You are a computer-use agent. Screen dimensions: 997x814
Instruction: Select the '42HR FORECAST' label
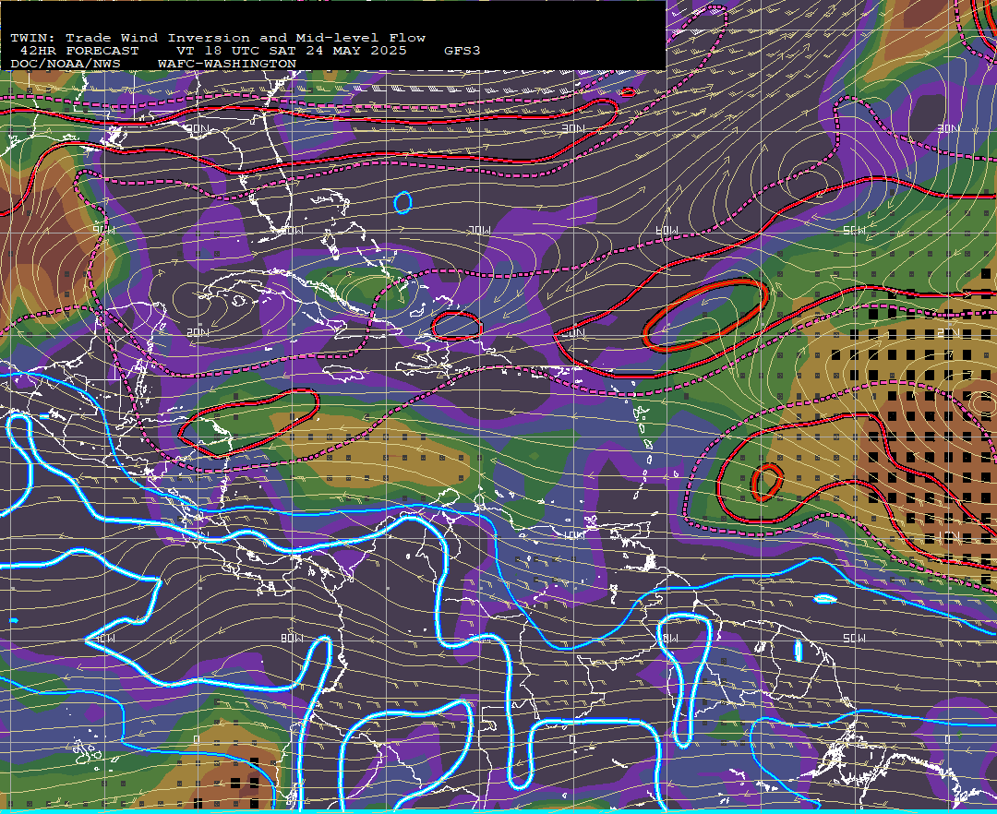click(79, 51)
